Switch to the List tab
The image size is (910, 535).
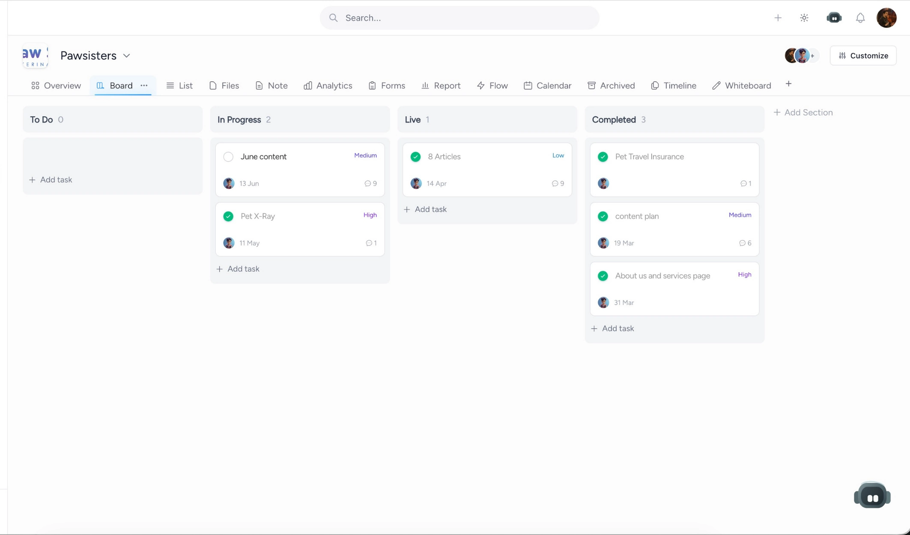[179, 86]
